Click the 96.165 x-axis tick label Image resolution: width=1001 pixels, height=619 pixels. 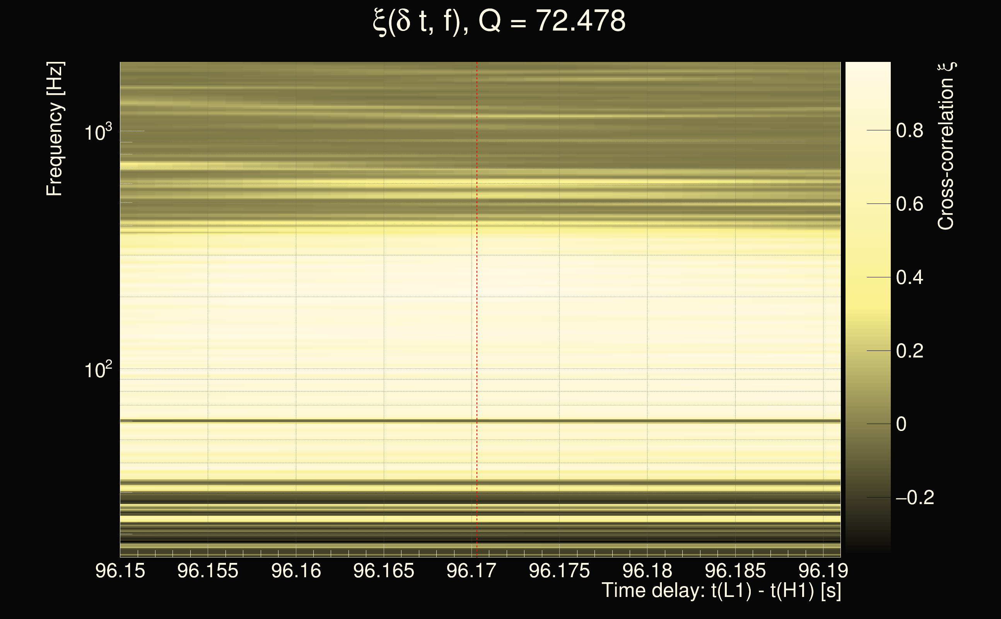(x=383, y=571)
